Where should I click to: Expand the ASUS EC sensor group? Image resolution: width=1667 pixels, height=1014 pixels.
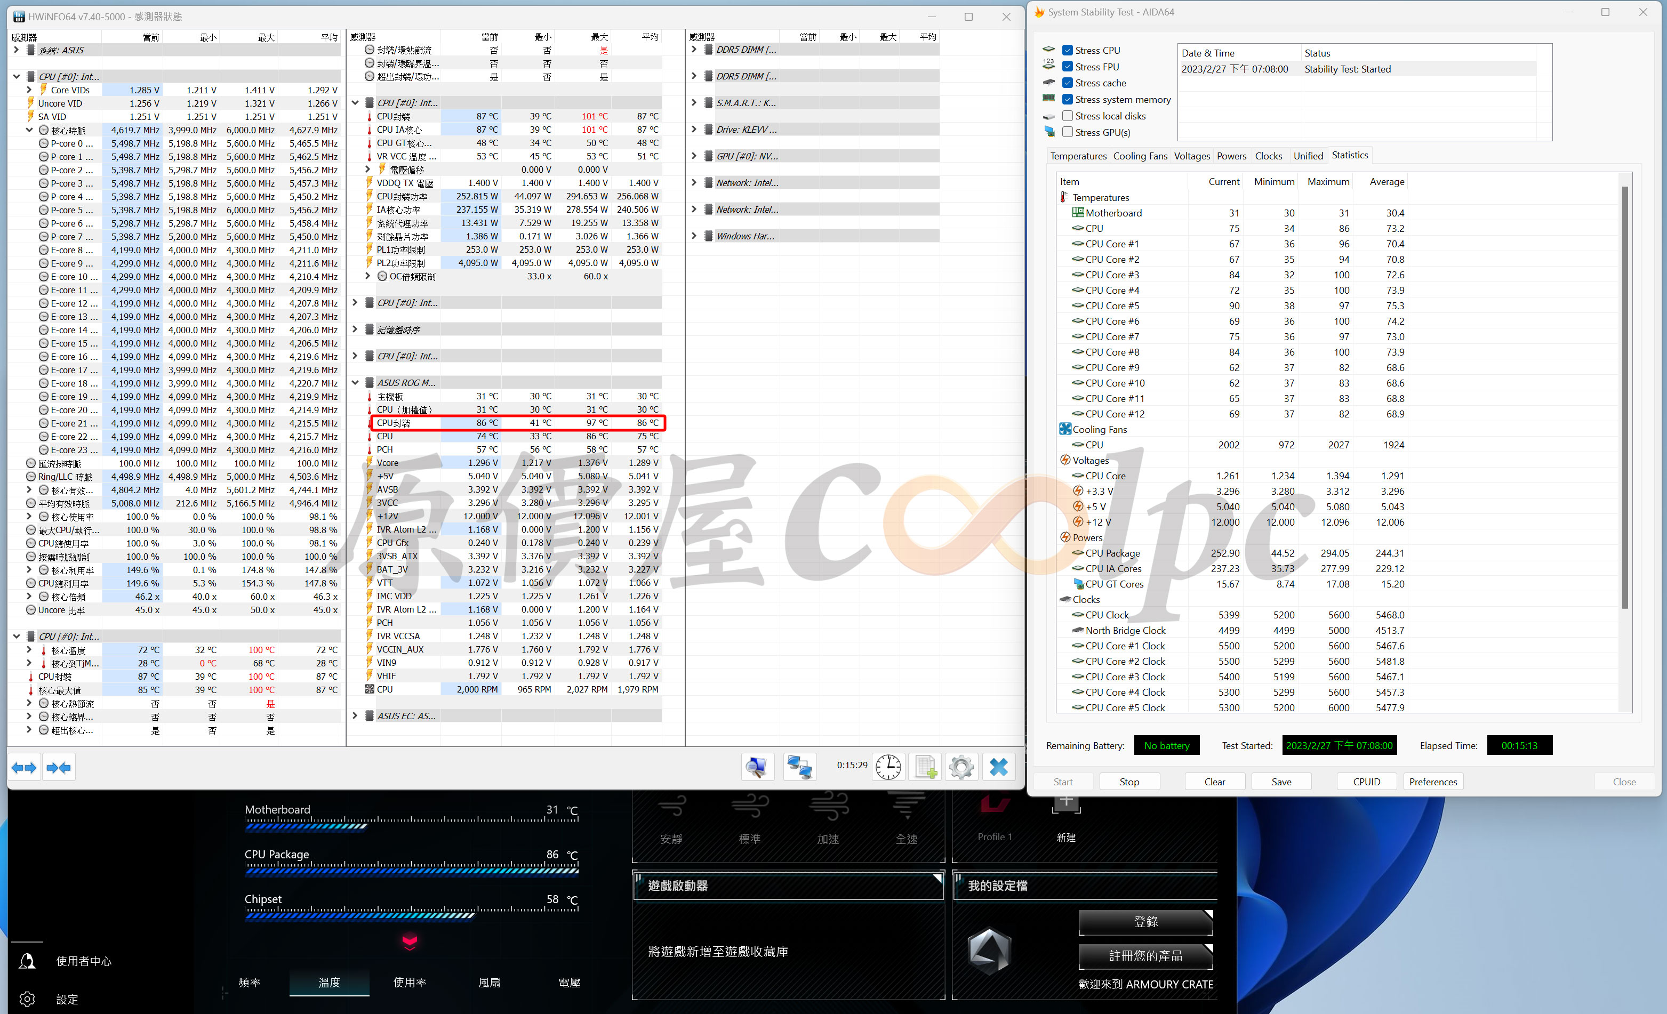click(x=355, y=715)
